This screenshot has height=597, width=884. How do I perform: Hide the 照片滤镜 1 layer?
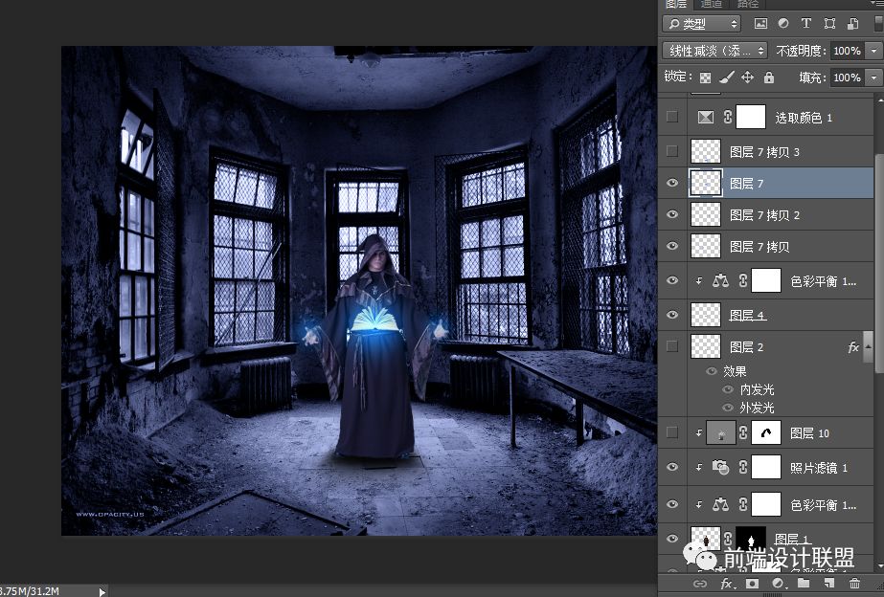[x=672, y=468]
